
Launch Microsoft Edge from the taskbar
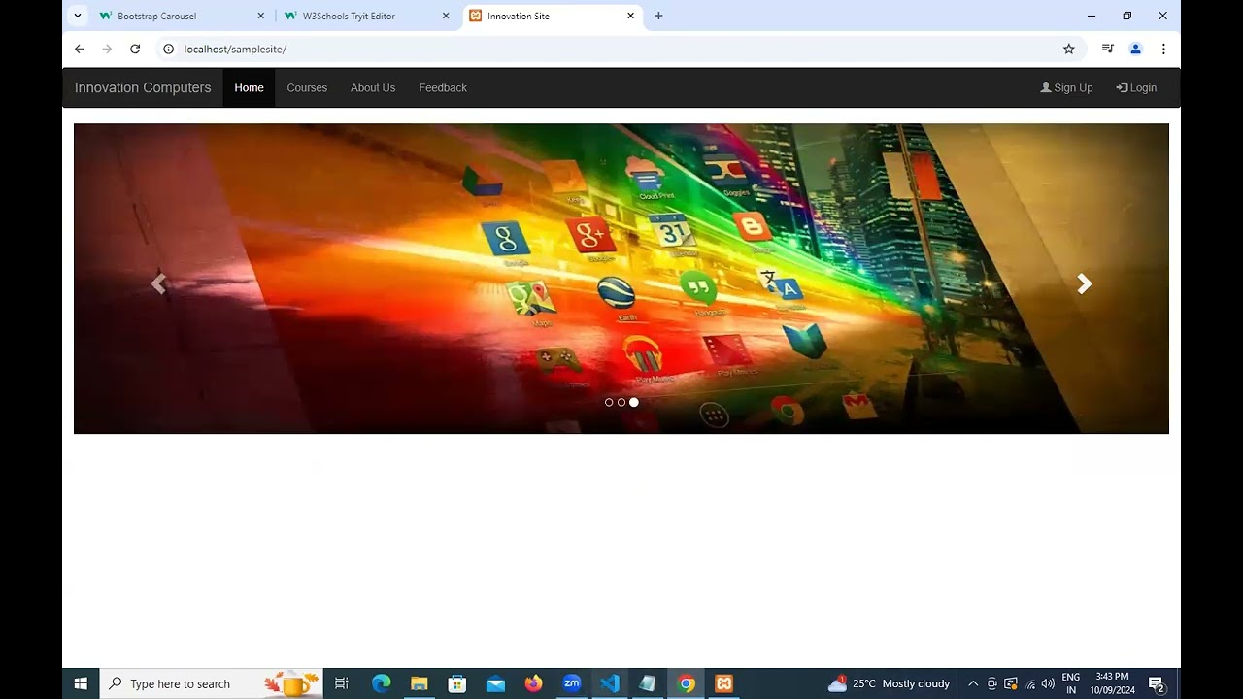[381, 683]
